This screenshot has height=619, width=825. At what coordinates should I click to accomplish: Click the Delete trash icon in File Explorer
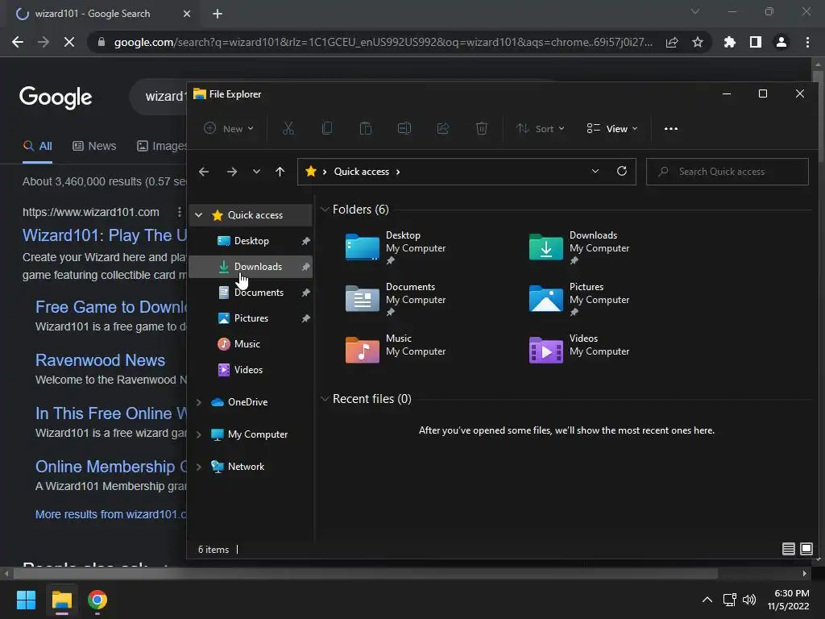(x=482, y=128)
